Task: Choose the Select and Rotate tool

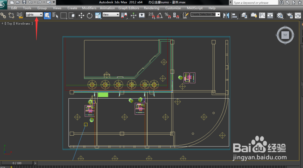Action: click(x=90, y=15)
